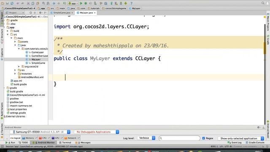This screenshot has width=270, height=152.
Task: Select local.properties file
Action: 18,109
